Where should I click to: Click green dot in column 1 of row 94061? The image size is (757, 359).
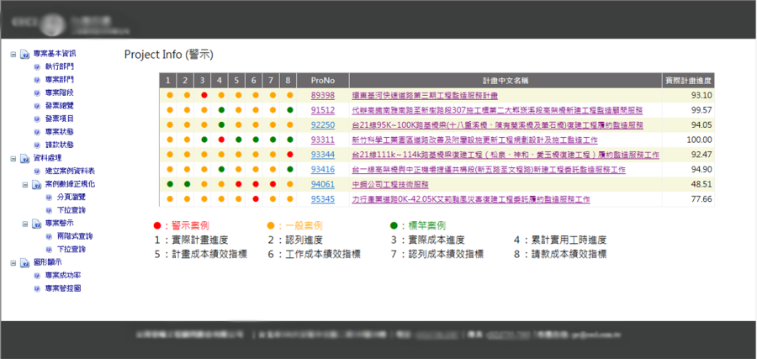pos(168,184)
